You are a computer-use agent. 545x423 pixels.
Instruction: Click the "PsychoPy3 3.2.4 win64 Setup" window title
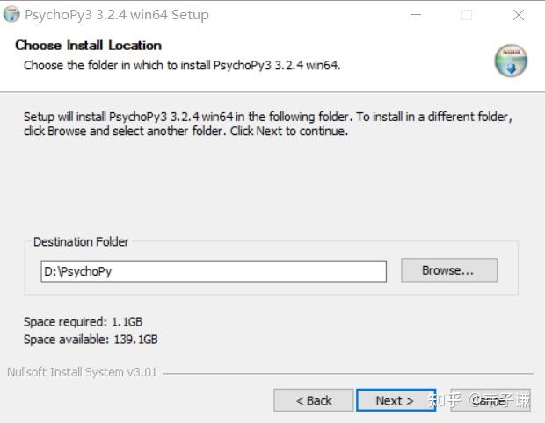pyautogui.click(x=117, y=15)
